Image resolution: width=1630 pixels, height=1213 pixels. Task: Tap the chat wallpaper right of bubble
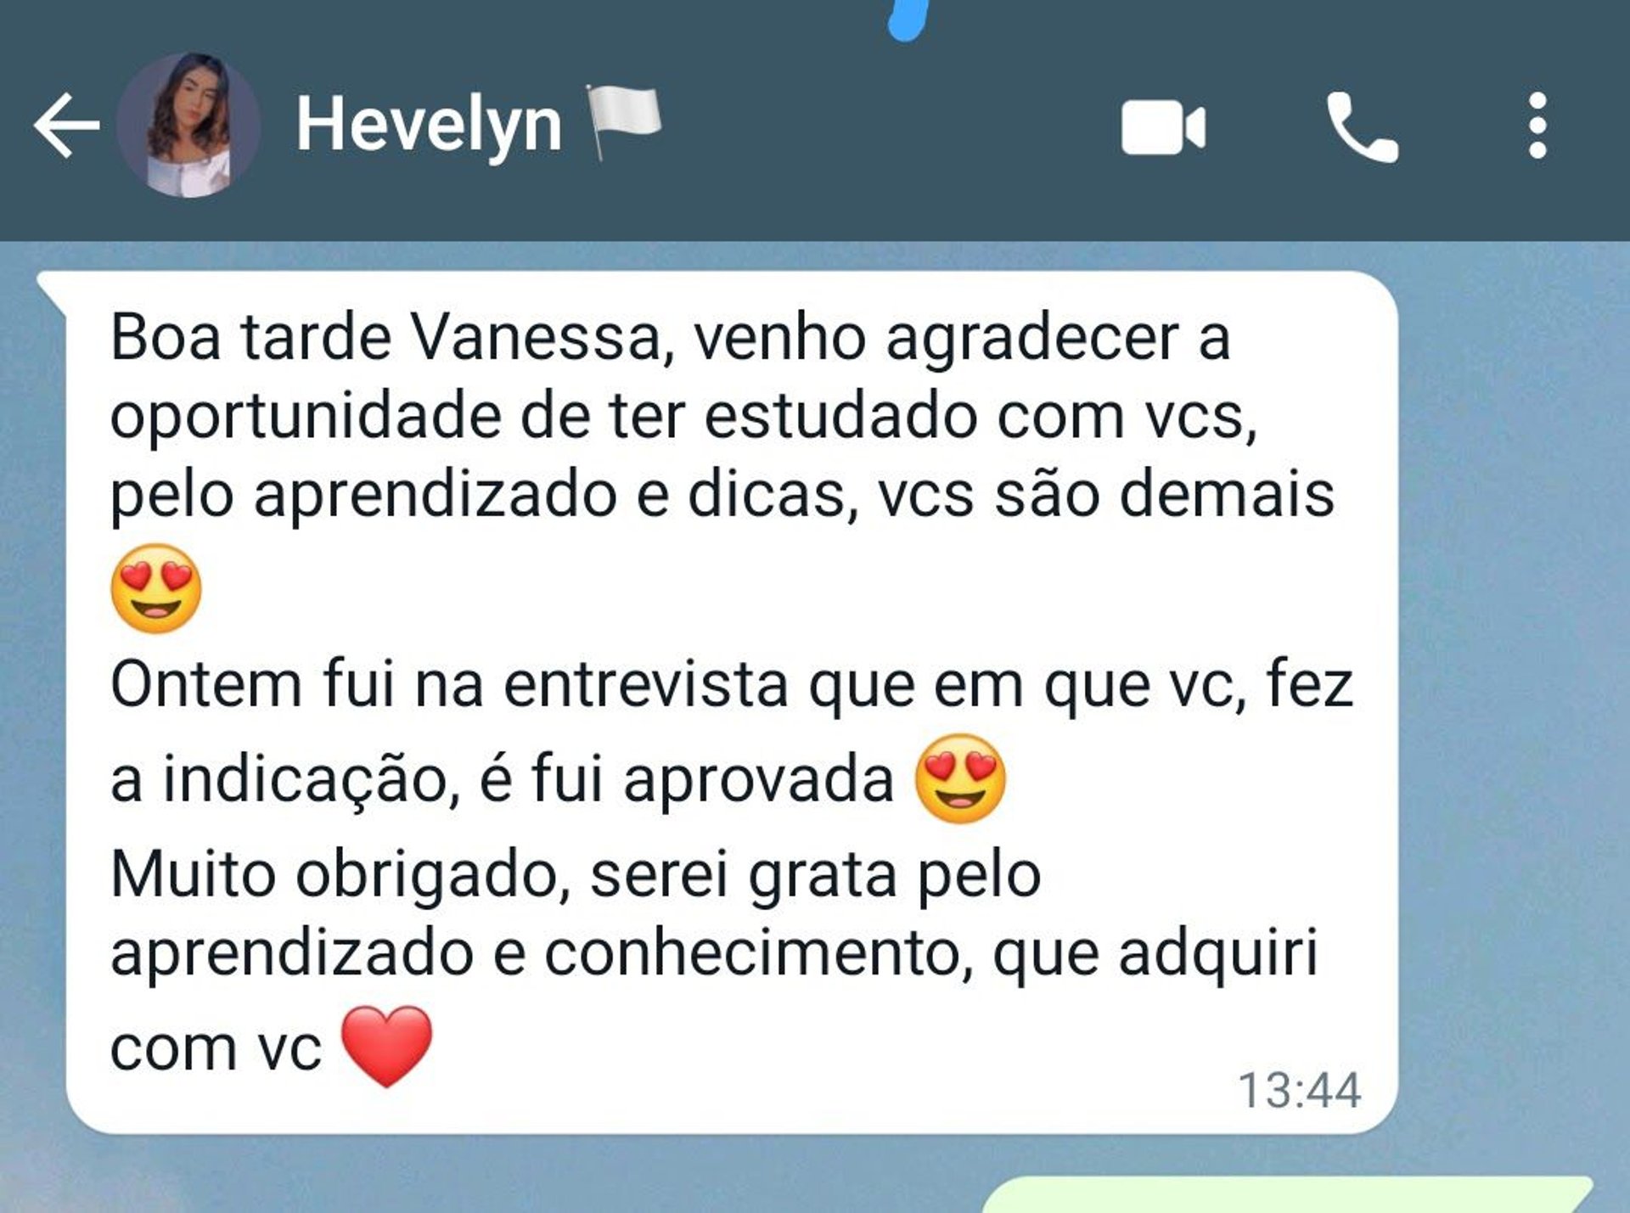pyautogui.click(x=1511, y=679)
